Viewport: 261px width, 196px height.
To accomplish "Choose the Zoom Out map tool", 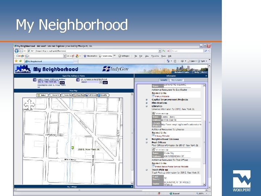I will point(67,95).
